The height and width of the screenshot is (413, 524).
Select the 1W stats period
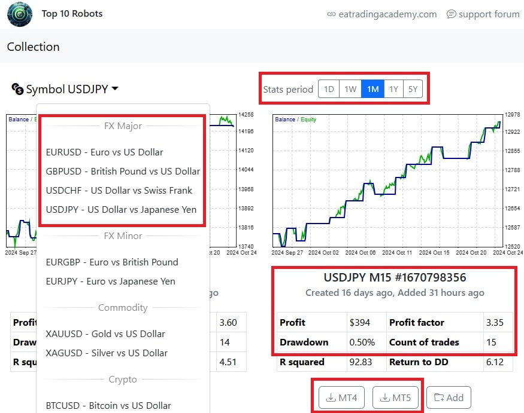click(350, 88)
